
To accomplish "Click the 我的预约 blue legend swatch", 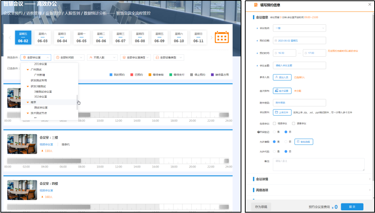I will point(111,75).
